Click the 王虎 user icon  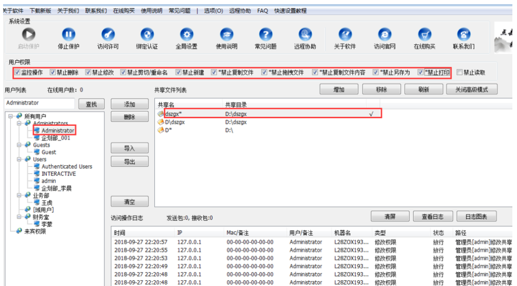tap(37, 203)
